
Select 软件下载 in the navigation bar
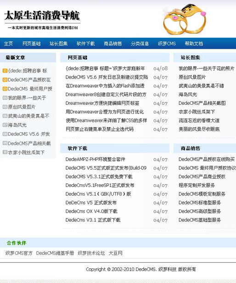85,44
